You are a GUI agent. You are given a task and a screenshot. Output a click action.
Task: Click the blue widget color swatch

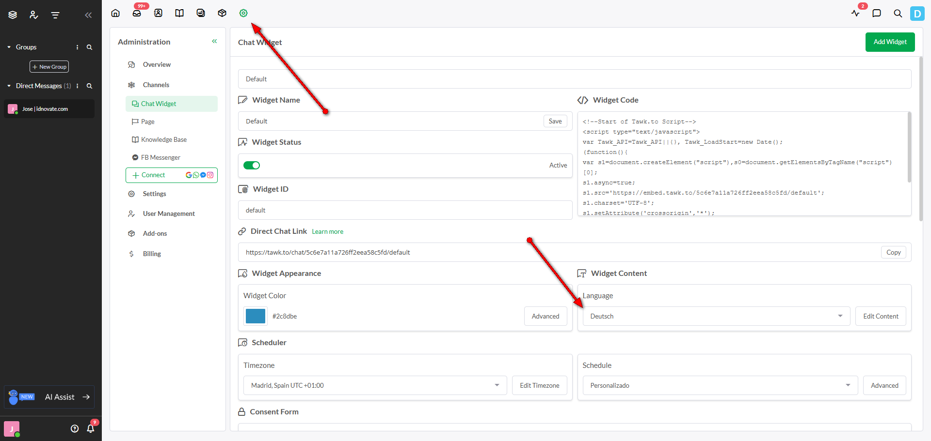click(x=256, y=316)
